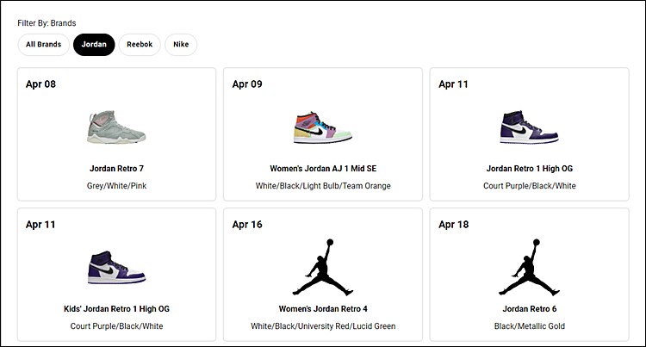
Task: Filter releases by Reebok
Action: coord(140,45)
